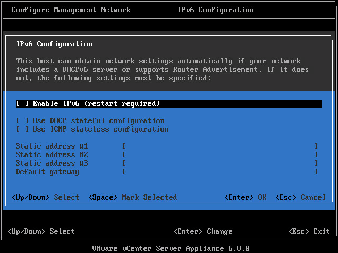Click the <Enter> OK option
338x253 pixels.
[246, 197]
